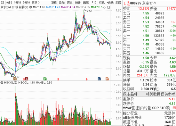The height and width of the screenshot is (126, 176).
Task: Switch to the 1分钟 chart period
Action: [x=18, y=2]
